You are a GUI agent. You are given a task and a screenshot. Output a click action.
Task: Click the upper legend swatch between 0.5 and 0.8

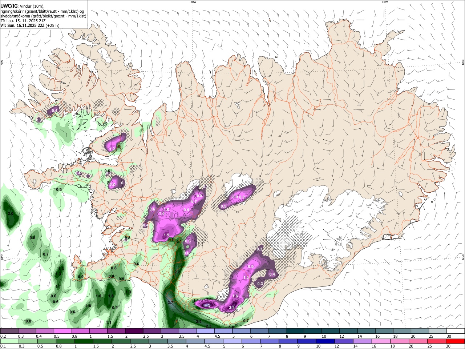tap(62, 331)
